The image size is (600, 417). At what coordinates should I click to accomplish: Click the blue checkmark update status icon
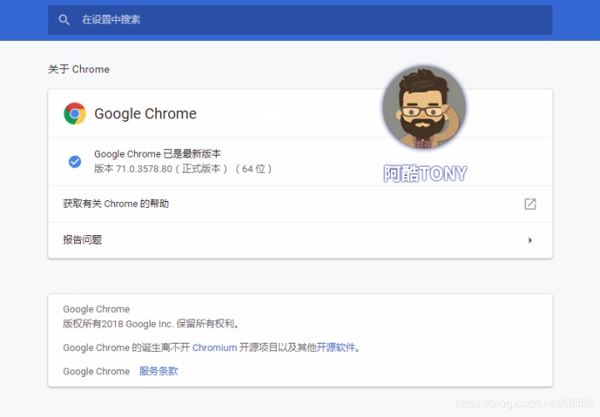(75, 162)
